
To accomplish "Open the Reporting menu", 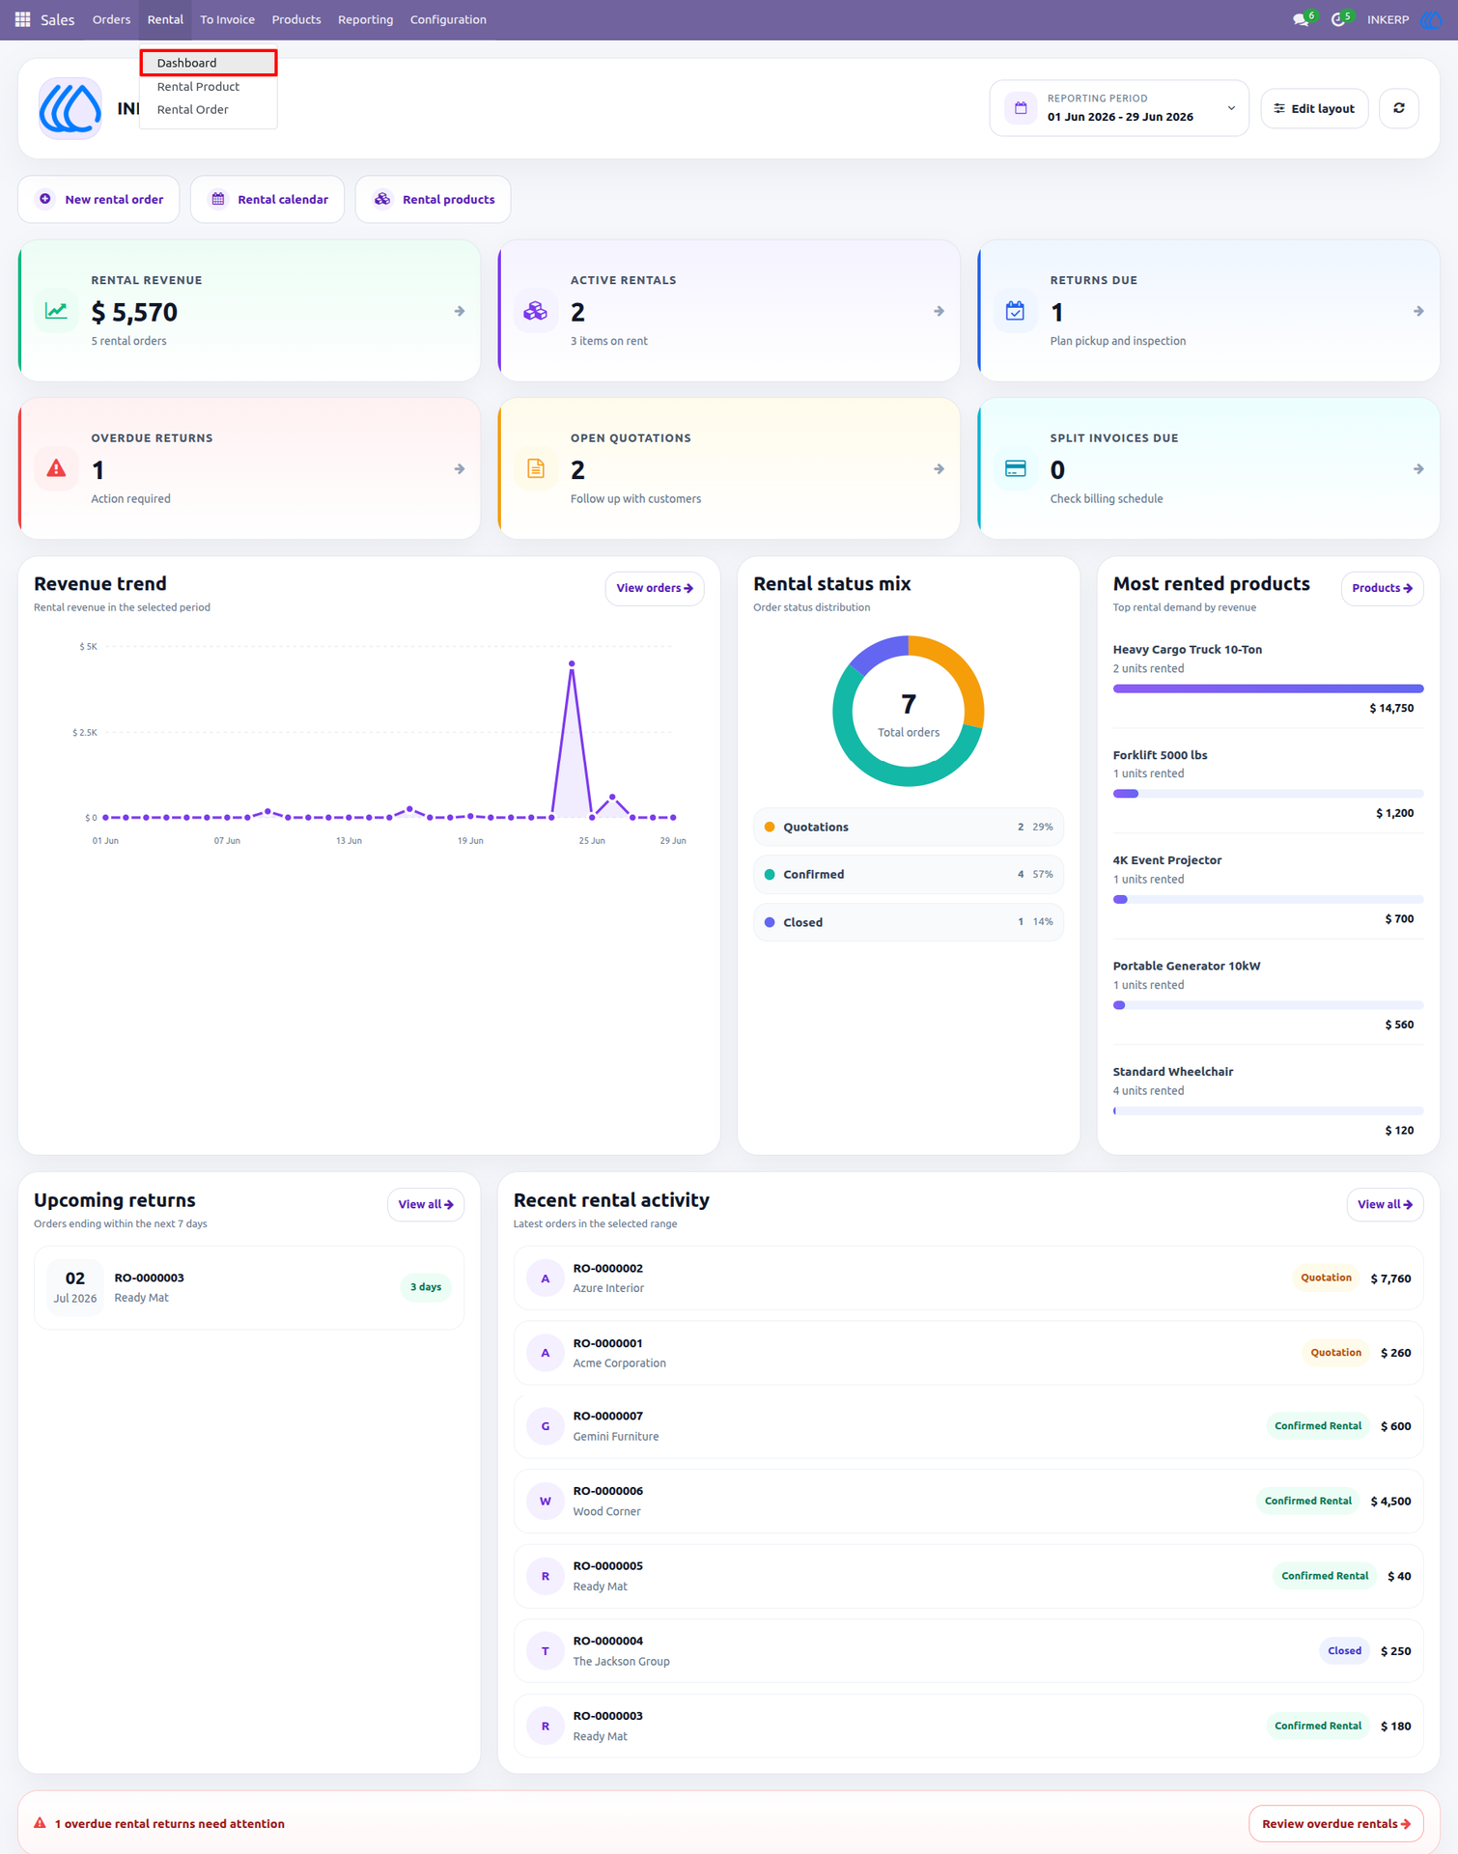I will 365,19.
